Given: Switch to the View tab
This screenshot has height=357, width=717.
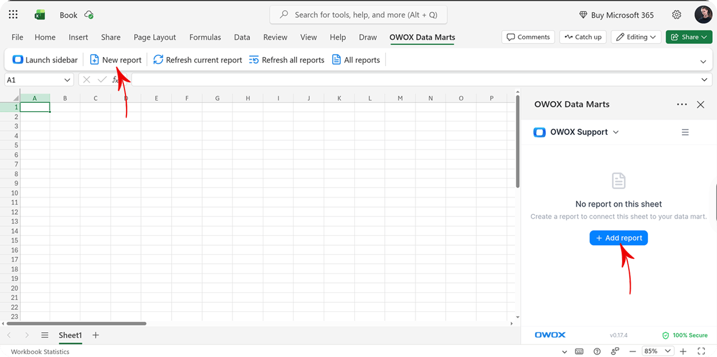Looking at the screenshot, I should [x=309, y=37].
